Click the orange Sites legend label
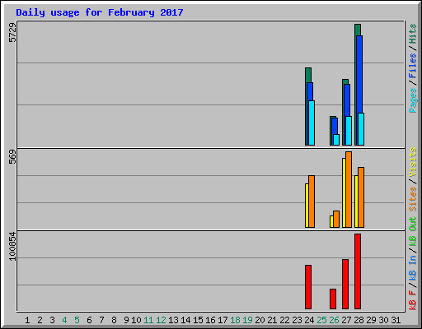This screenshot has height=329, width=422. click(x=413, y=199)
